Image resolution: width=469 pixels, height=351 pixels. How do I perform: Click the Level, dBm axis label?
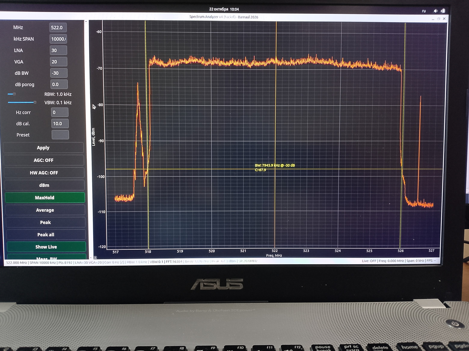(x=93, y=137)
